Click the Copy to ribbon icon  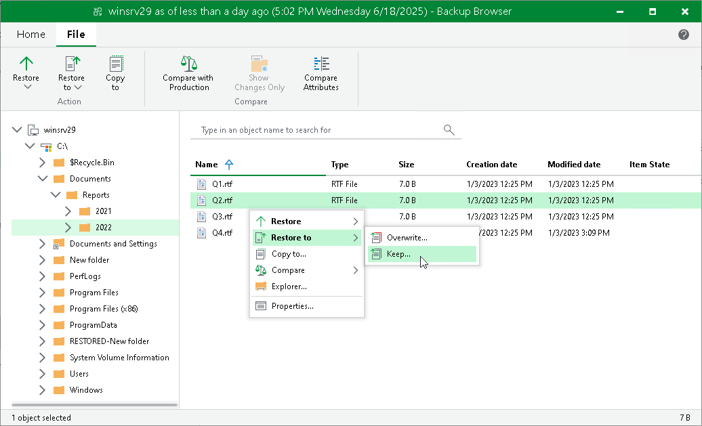[115, 64]
